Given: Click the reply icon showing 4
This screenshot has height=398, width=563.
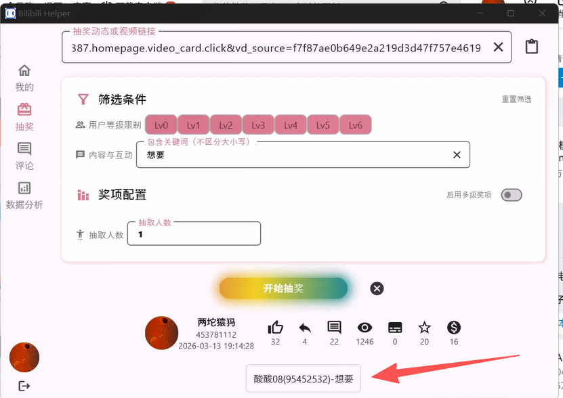Looking at the screenshot, I should click(304, 327).
